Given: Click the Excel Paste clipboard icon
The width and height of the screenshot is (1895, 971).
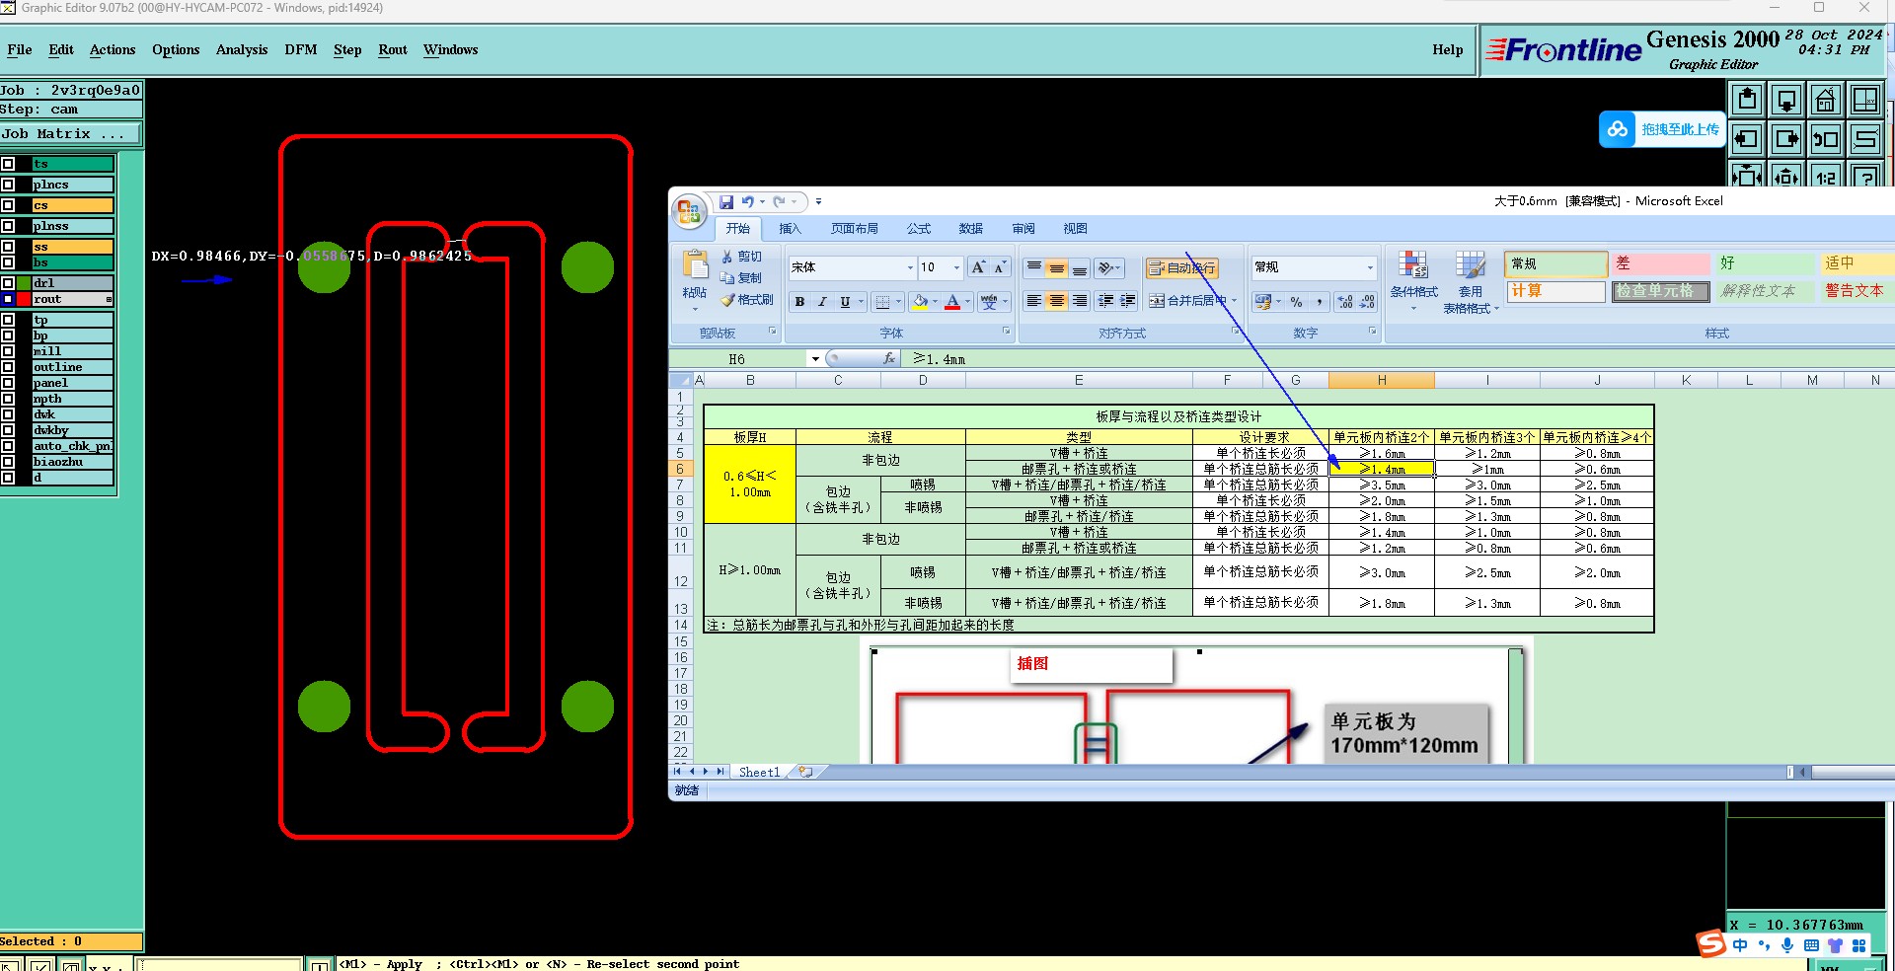Looking at the screenshot, I should coord(695,265).
